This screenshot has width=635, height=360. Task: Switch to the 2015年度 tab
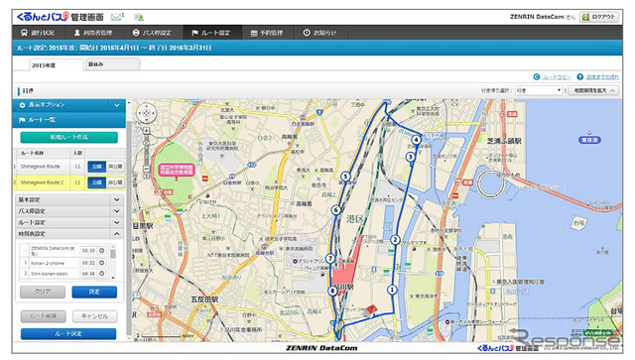pyautogui.click(x=57, y=64)
